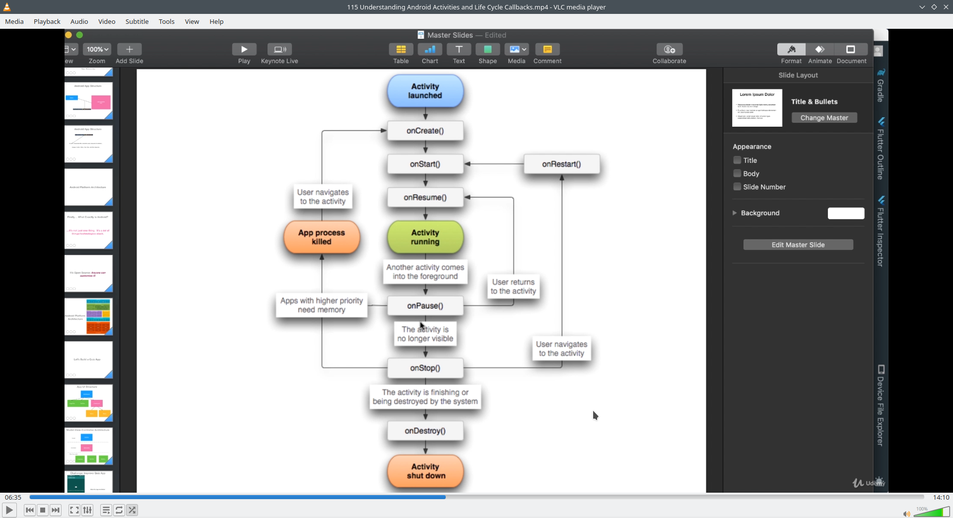Click Keynote's Play slideshow icon
Screen dimensions: 953x518
[244, 49]
